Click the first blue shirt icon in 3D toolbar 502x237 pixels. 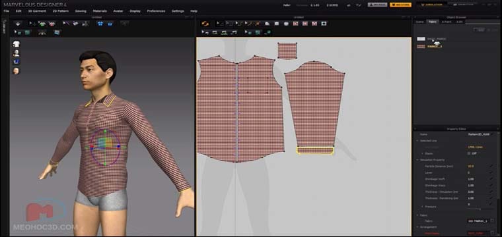point(100,24)
